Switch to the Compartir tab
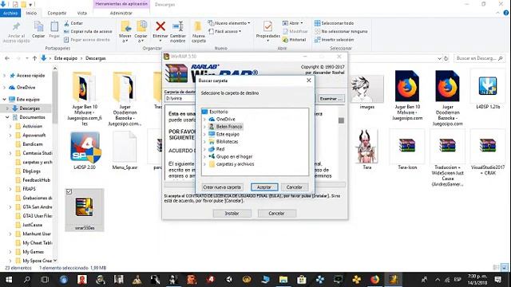Screen dimensions: 511x287 click(57, 13)
